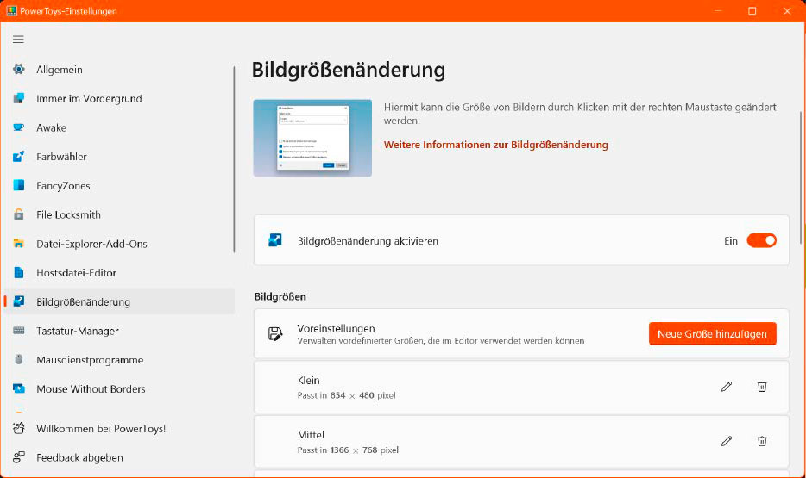The height and width of the screenshot is (478, 806).
Task: Click the Bildgrößenänderung page title
Action: [349, 70]
